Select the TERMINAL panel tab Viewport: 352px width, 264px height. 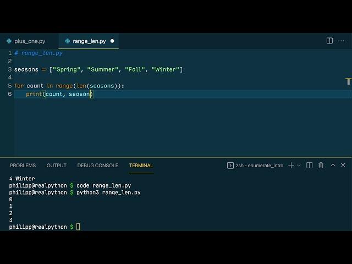[x=141, y=166]
